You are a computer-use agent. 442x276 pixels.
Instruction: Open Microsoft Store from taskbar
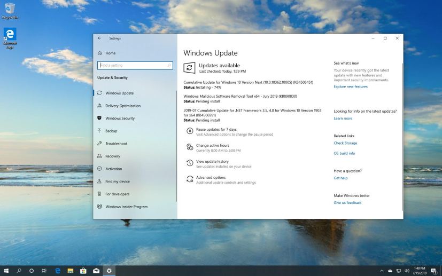83,271
